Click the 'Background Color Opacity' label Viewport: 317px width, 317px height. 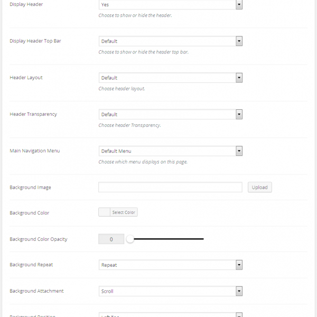point(38,239)
